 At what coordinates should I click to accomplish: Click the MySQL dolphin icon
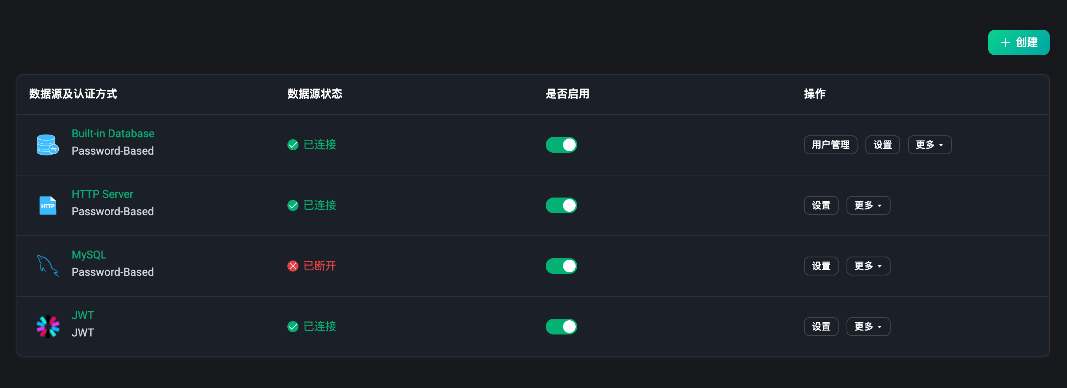48,266
